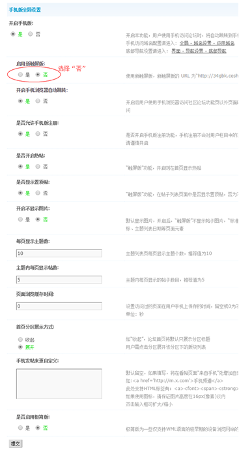Choose 否 for 开启不显示图片

[38, 219]
